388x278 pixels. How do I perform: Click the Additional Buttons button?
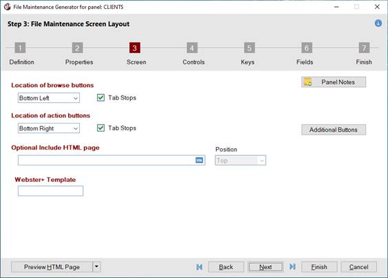tap(334, 130)
